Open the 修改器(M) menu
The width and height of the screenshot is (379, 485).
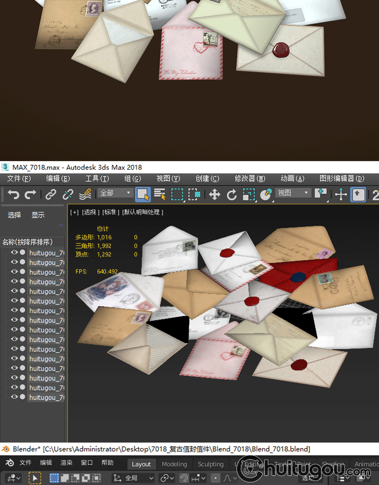pyautogui.click(x=250, y=178)
